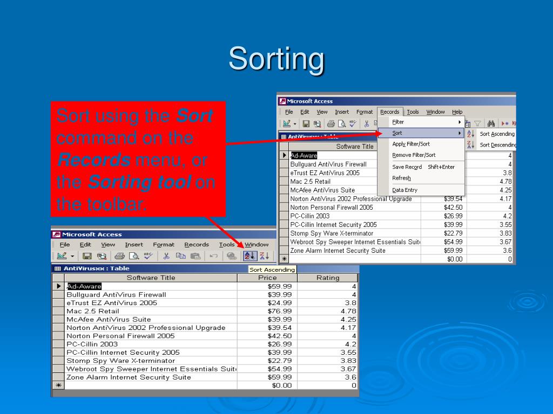
Task: Run Spelling check in the tooltip Access window
Action: click(x=148, y=256)
